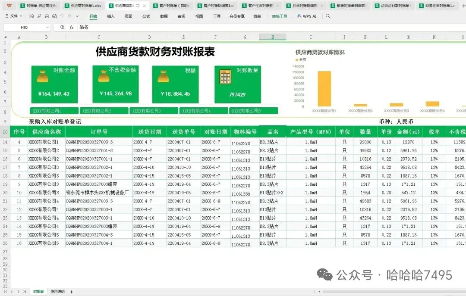Add a new sheet with plus icon
The image size is (466, 296).
click(71, 292)
